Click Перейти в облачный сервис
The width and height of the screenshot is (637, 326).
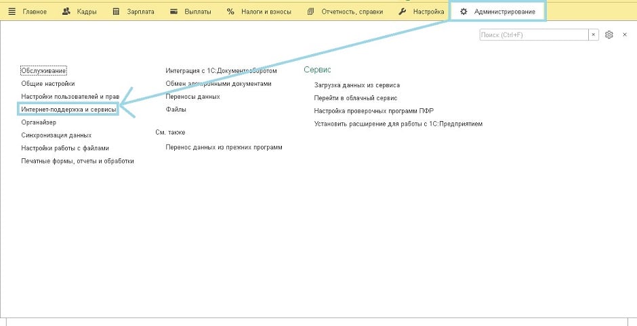[x=356, y=98]
